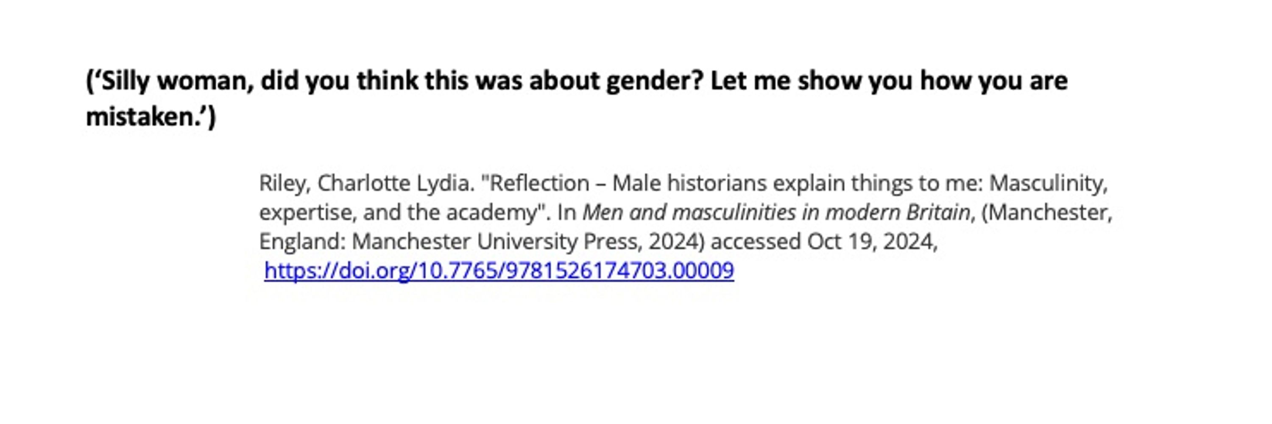Click 'expertise, and the academy' phrase

click(x=398, y=212)
